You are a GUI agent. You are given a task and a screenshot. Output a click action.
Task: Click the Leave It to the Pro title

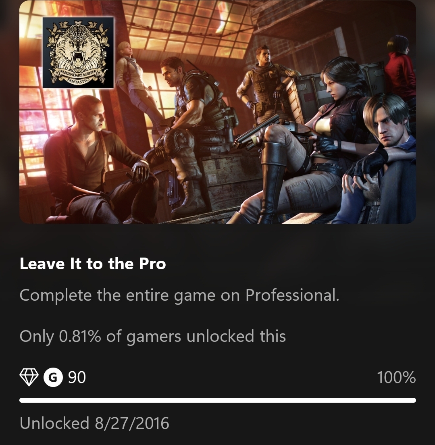click(93, 264)
